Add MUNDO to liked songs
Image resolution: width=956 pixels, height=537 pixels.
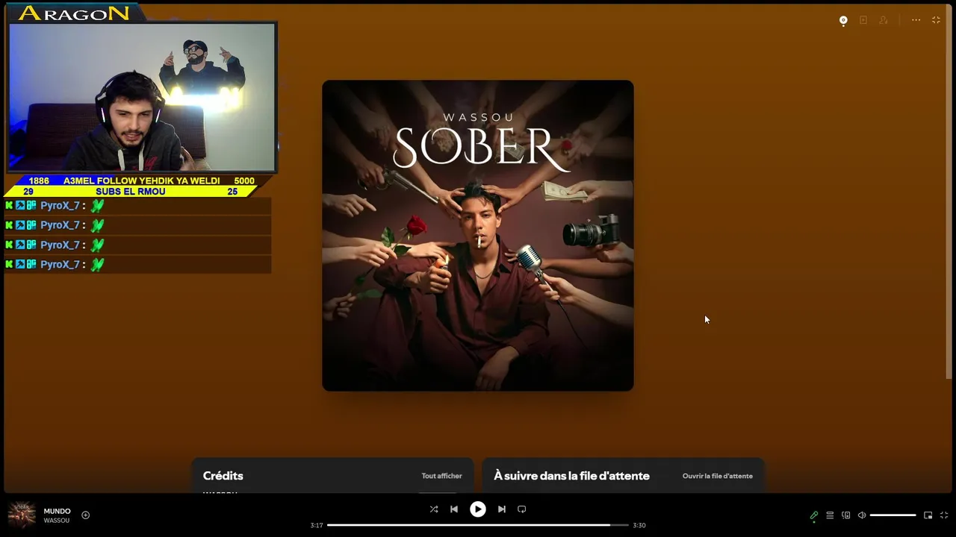click(85, 515)
